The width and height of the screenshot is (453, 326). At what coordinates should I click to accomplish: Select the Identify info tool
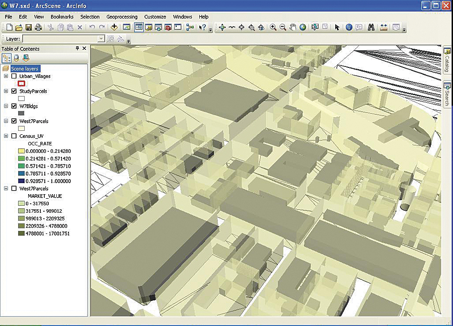349,28
